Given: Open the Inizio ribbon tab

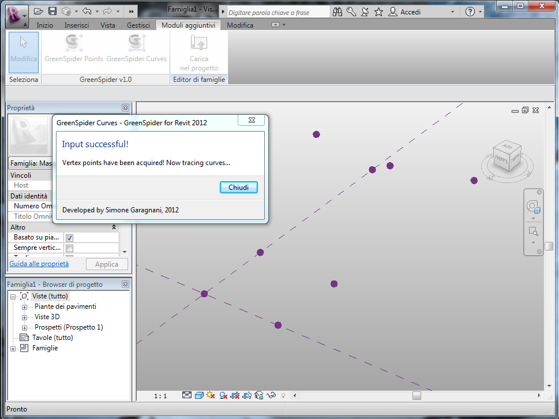Looking at the screenshot, I should click(x=45, y=25).
